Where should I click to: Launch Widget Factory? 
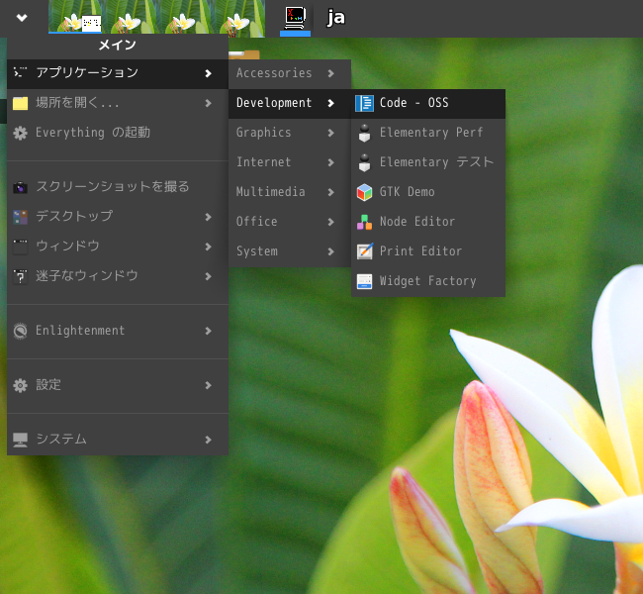point(428,281)
